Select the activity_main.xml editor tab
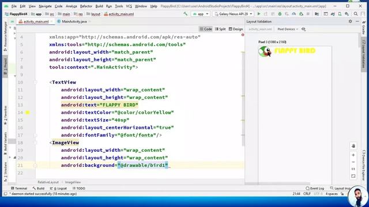Viewport: 369px width, 207px height. pyautogui.click(x=35, y=21)
